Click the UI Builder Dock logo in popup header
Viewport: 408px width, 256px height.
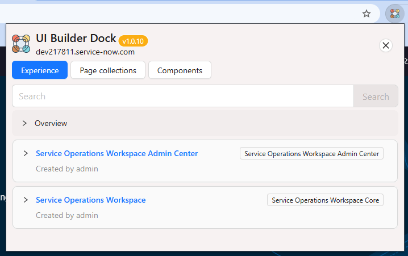pyautogui.click(x=21, y=44)
